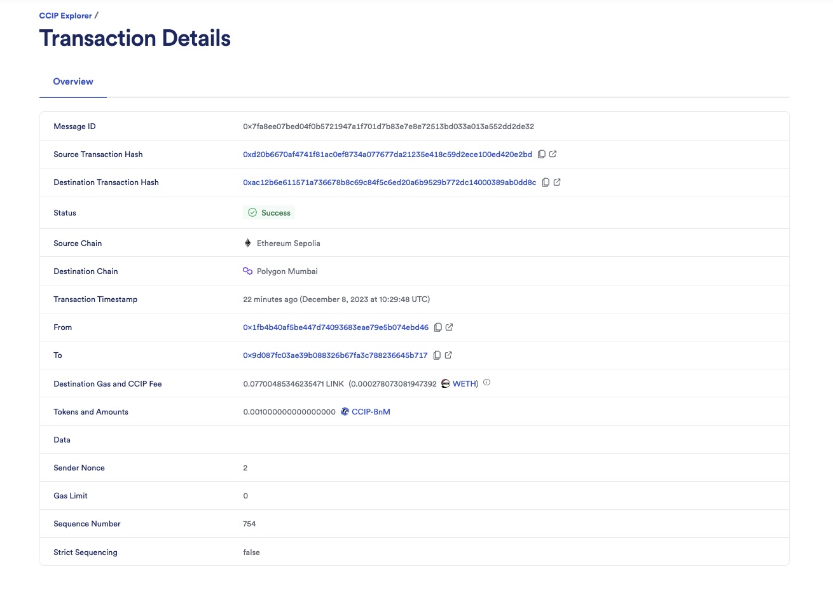Open Source Transaction Hash in external explorer

[x=553, y=154]
